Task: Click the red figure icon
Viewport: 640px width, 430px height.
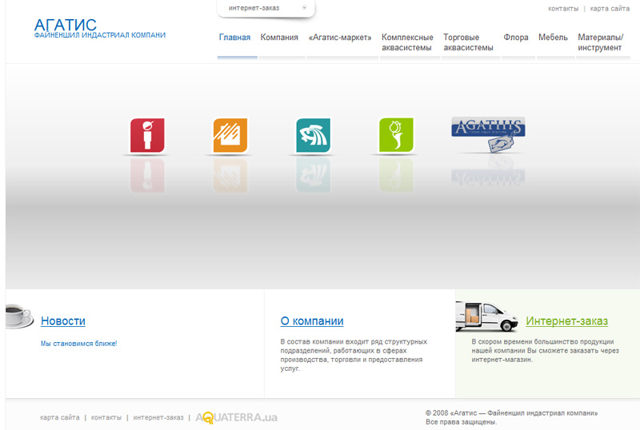Action: 146,135
